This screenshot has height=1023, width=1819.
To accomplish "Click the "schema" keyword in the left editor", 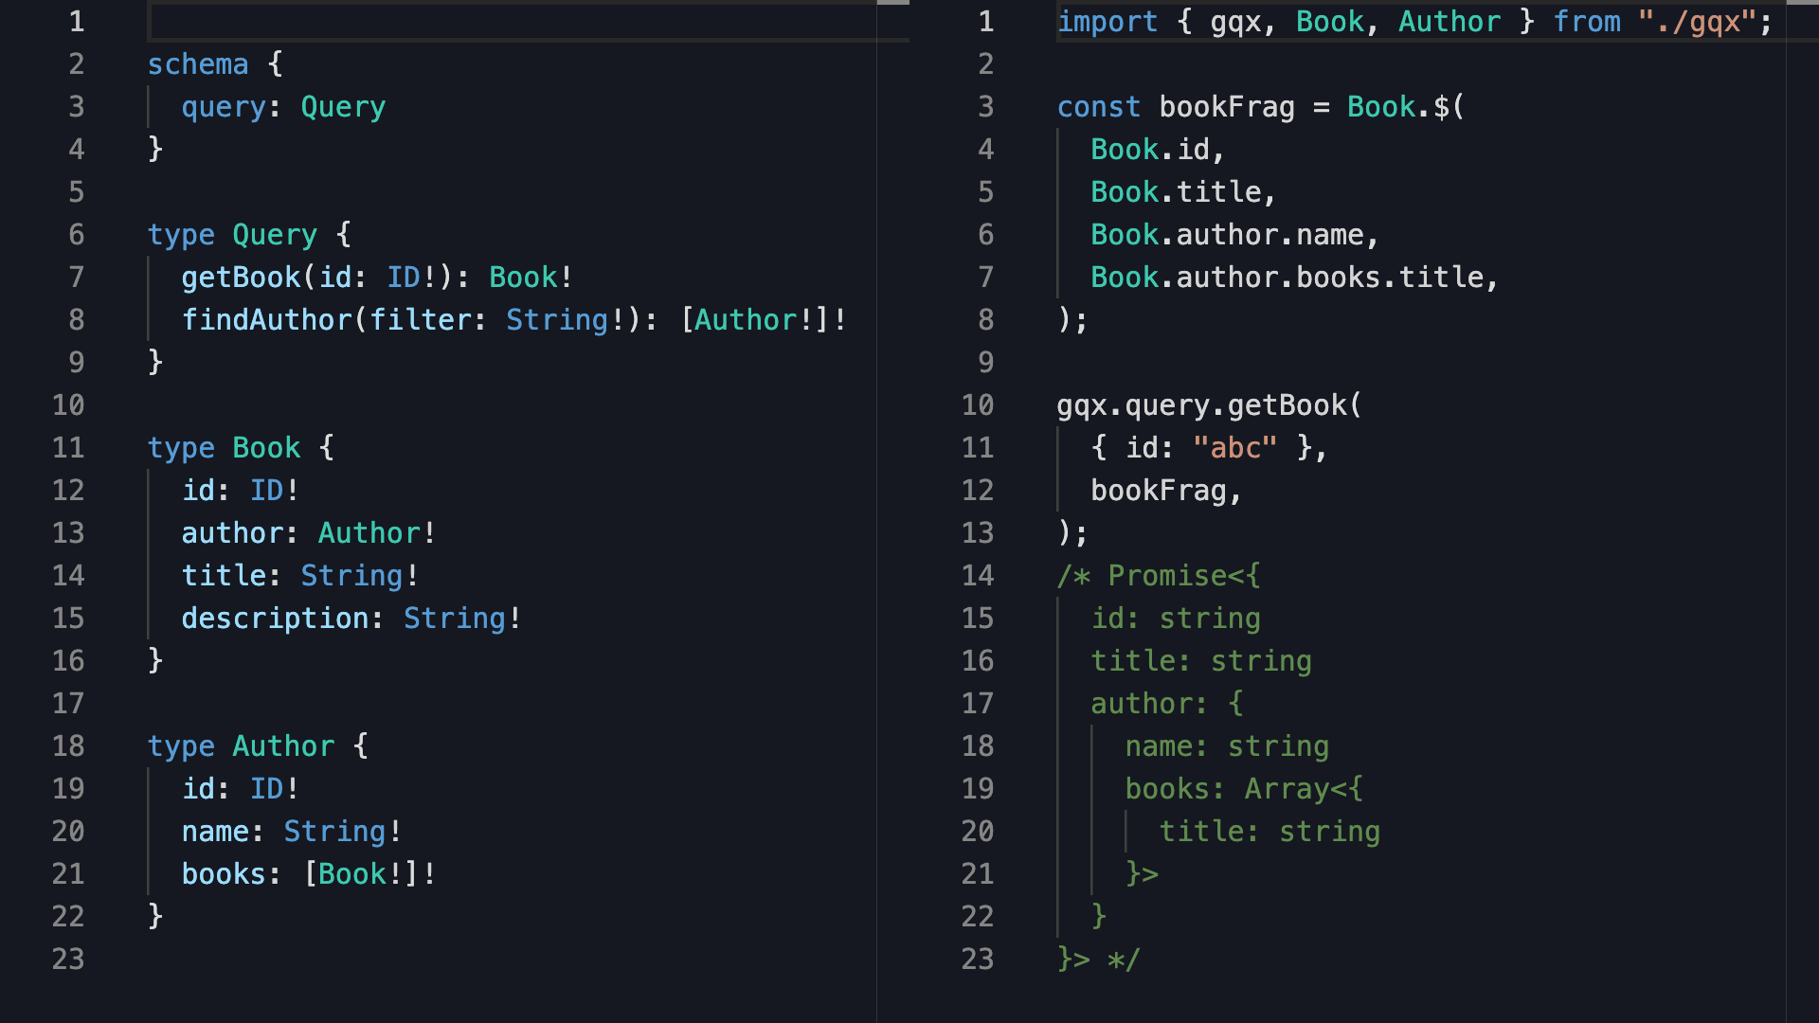I will click(x=198, y=64).
